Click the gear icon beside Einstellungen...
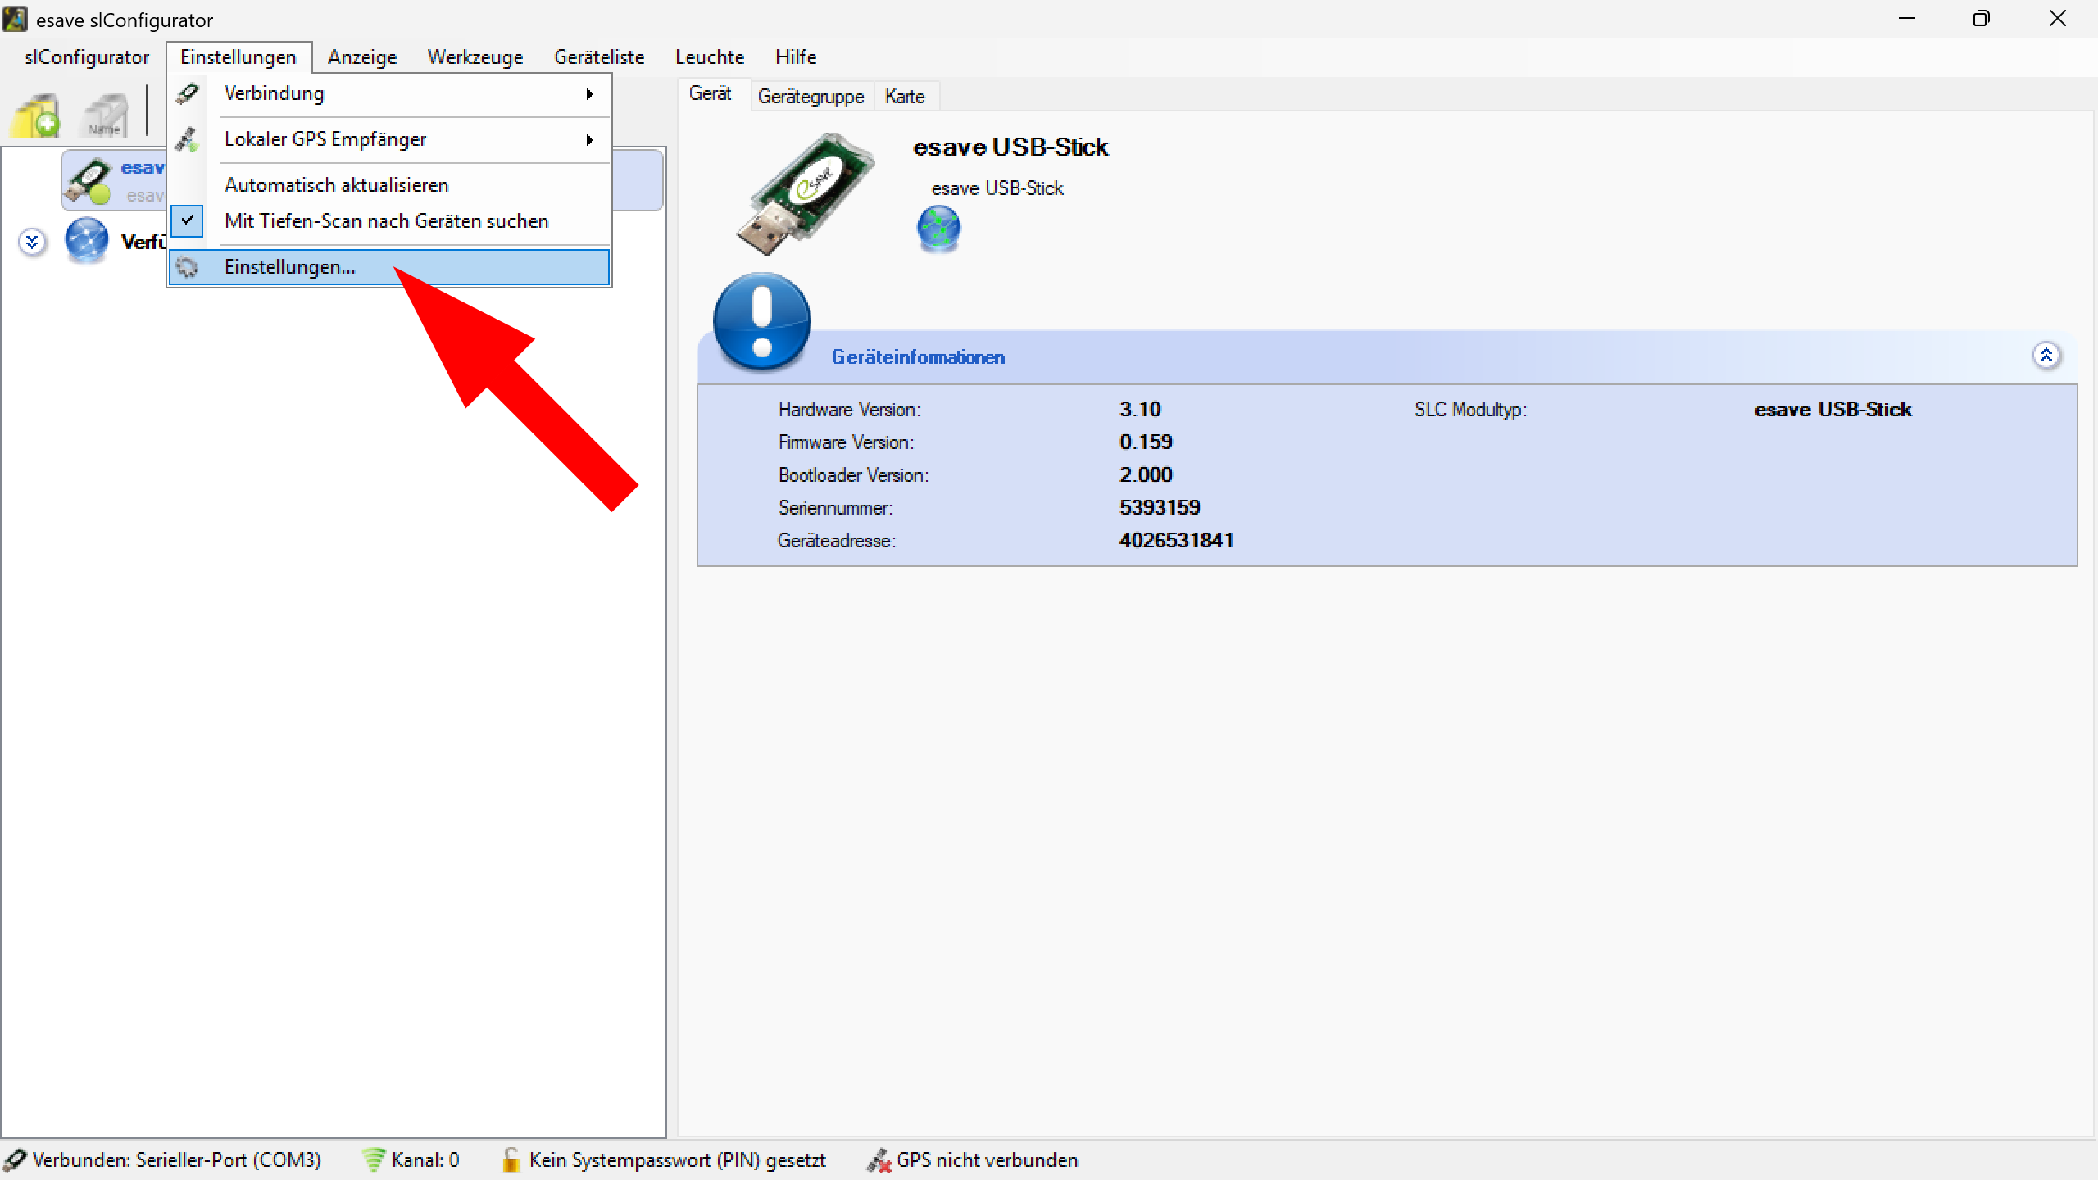 tap(188, 267)
